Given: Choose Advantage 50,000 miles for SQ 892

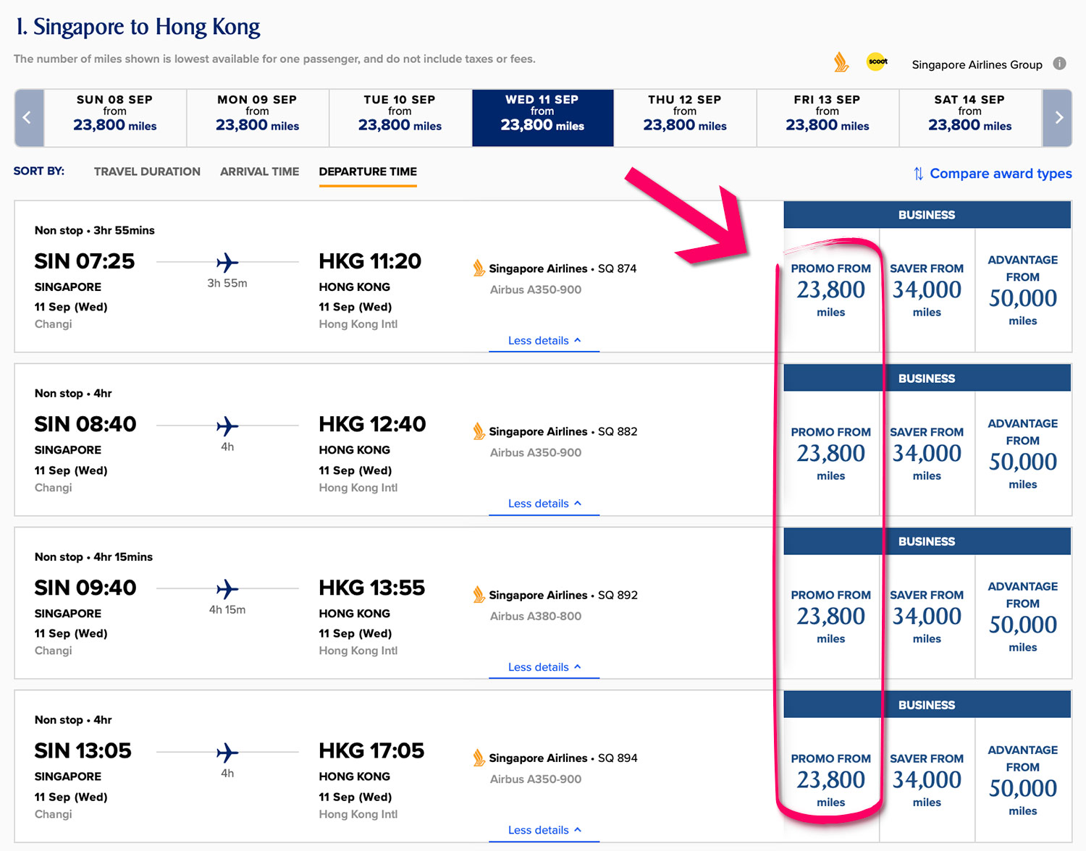Looking at the screenshot, I should 1022,617.
